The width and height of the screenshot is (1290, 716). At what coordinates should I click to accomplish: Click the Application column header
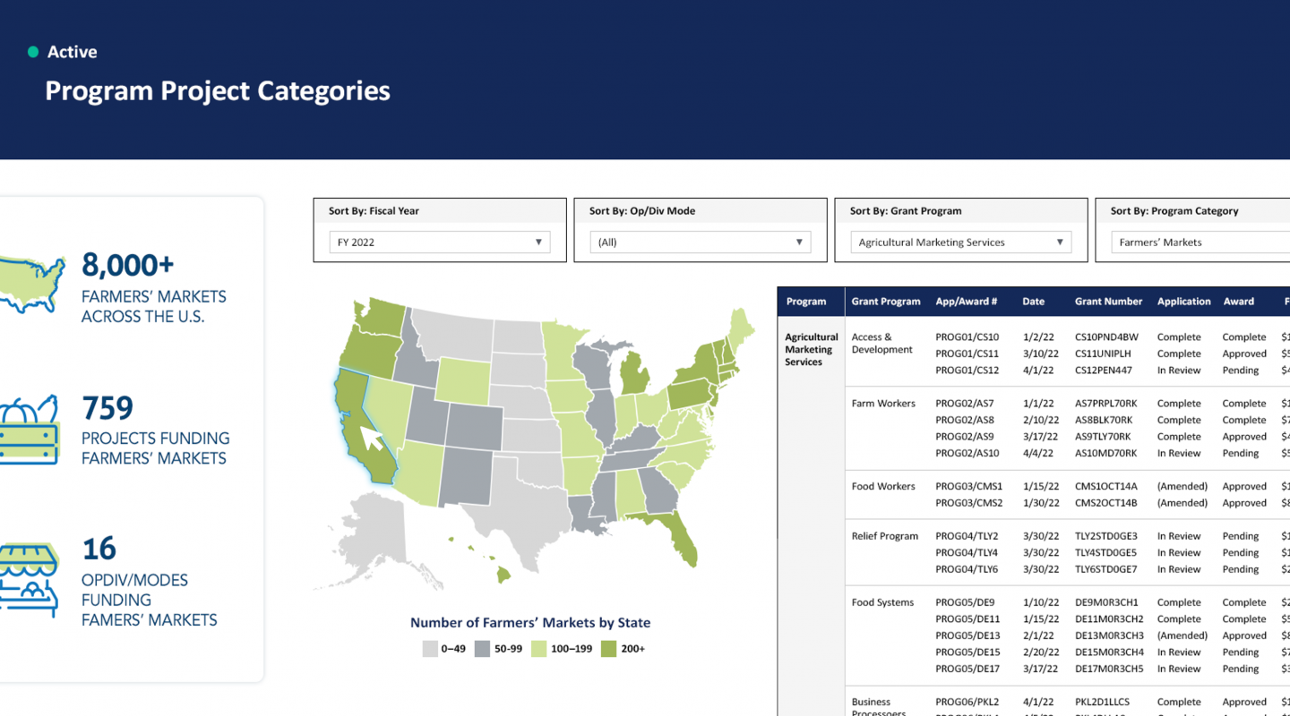click(x=1183, y=302)
